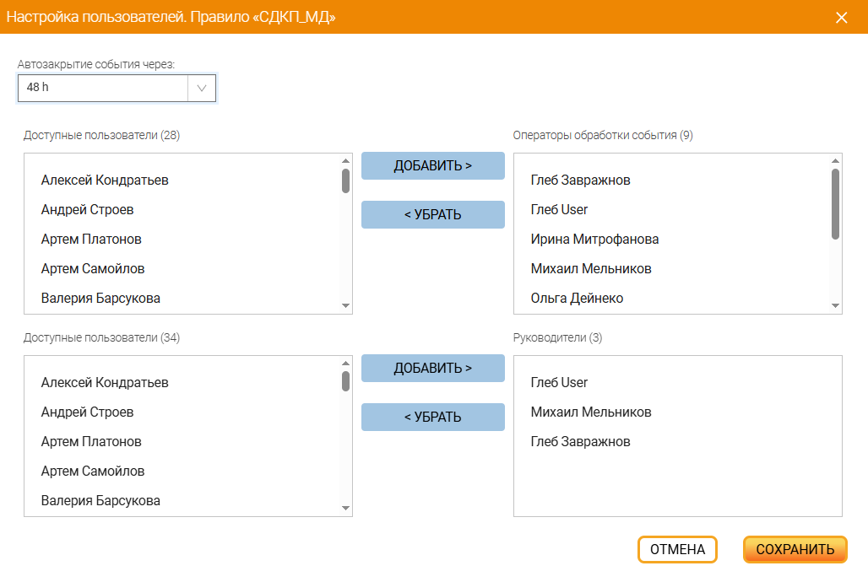Close the user settings dialog

click(x=841, y=18)
